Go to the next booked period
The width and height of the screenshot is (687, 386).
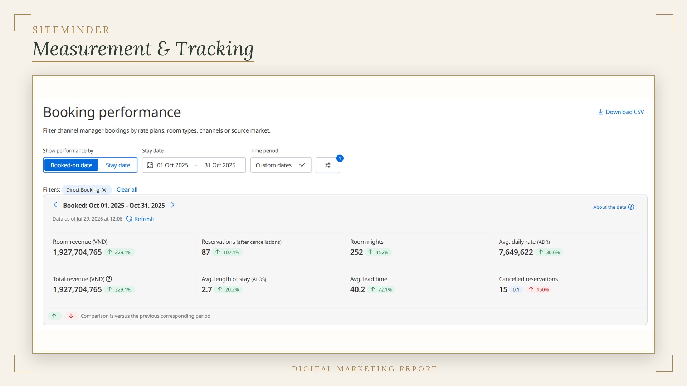(x=172, y=205)
